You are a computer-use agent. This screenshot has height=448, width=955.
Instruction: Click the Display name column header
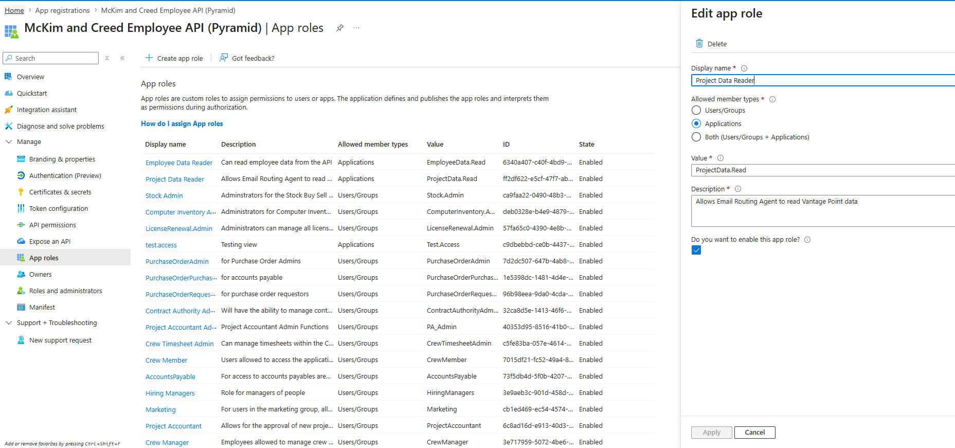(166, 145)
